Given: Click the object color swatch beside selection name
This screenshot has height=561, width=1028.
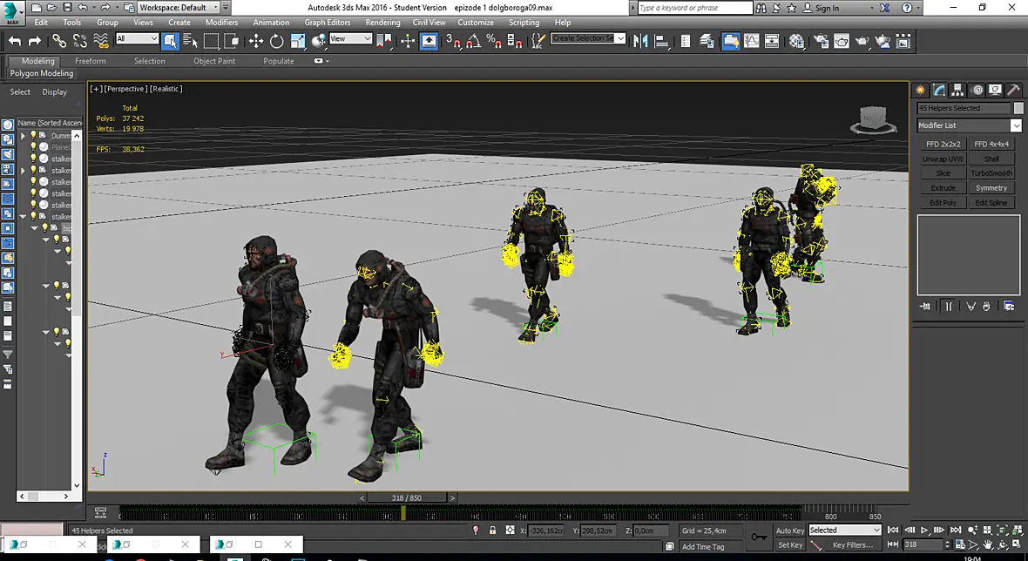Looking at the screenshot, I should click(x=1018, y=108).
